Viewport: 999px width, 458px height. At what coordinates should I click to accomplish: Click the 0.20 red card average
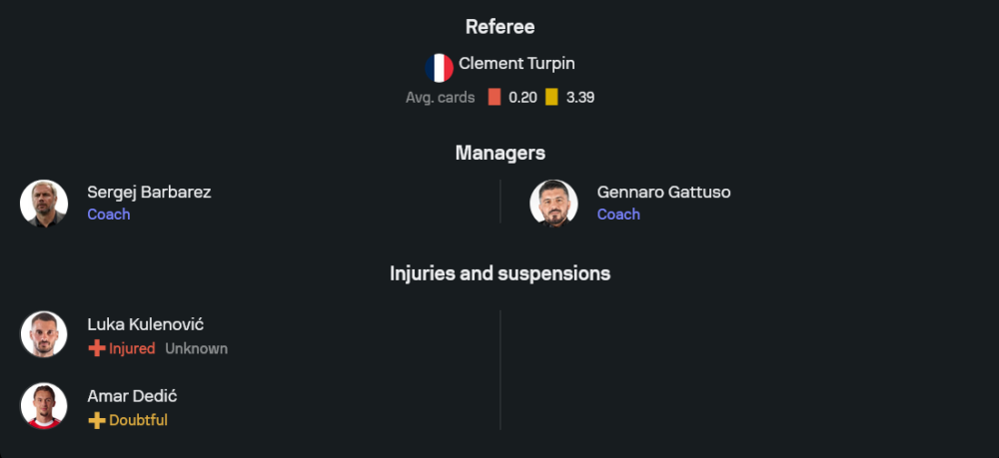(522, 98)
